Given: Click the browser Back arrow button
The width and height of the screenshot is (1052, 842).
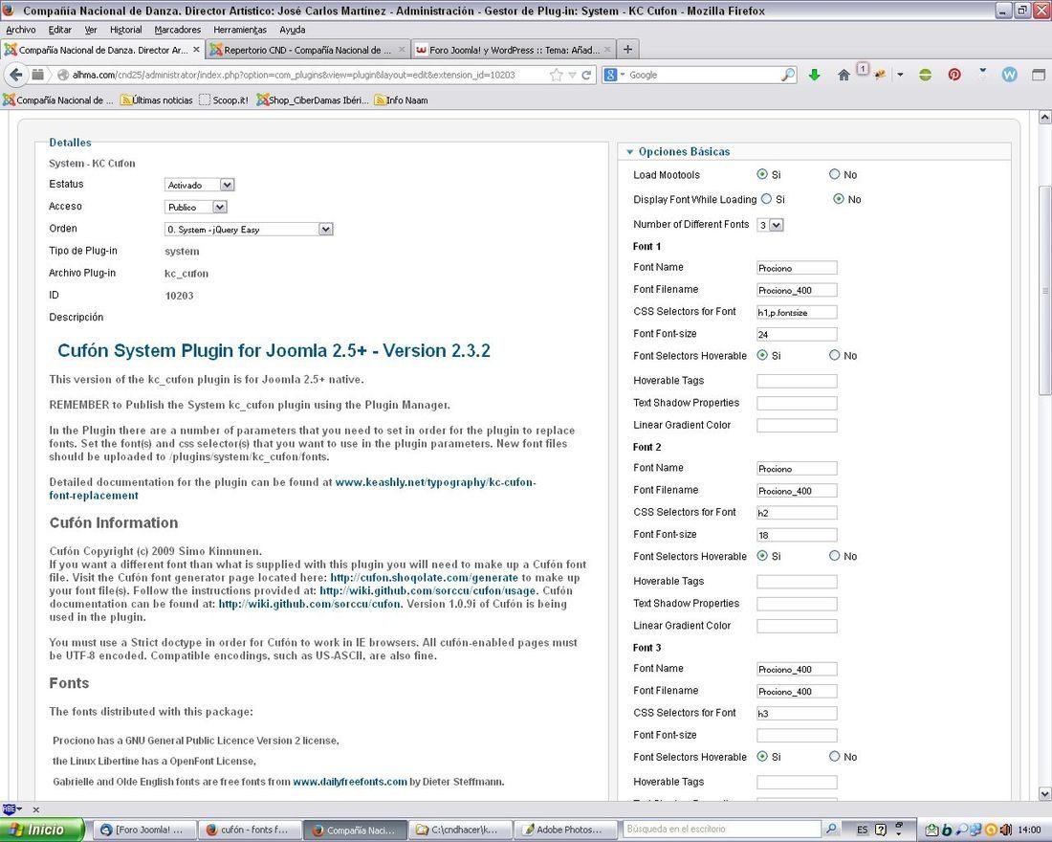Looking at the screenshot, I should (x=16, y=76).
